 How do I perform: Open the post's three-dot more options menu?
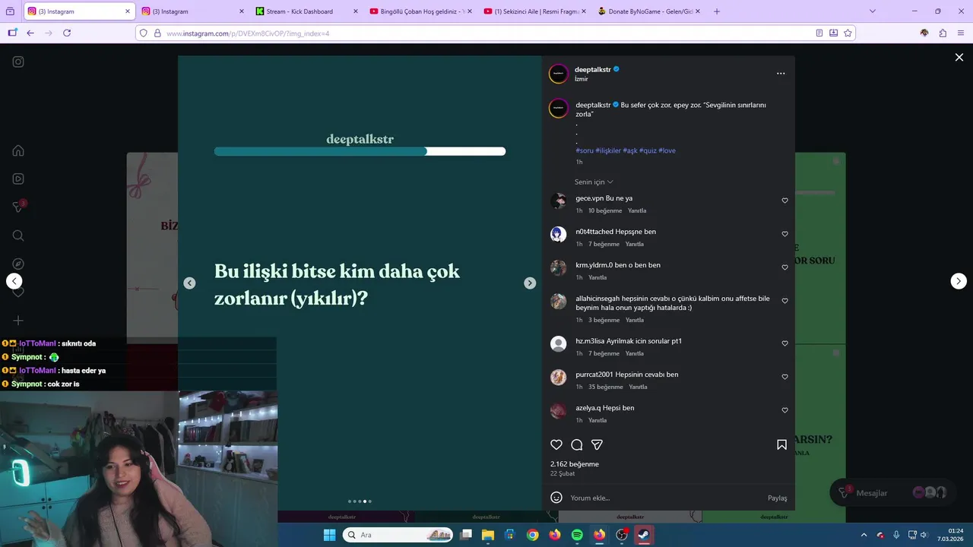coord(781,74)
